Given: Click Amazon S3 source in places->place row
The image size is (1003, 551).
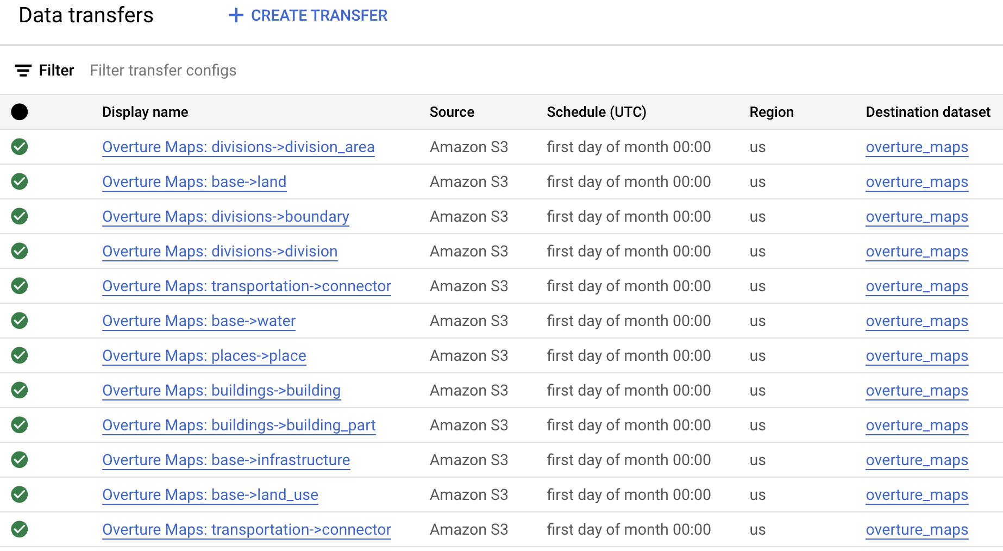Looking at the screenshot, I should click(x=469, y=355).
